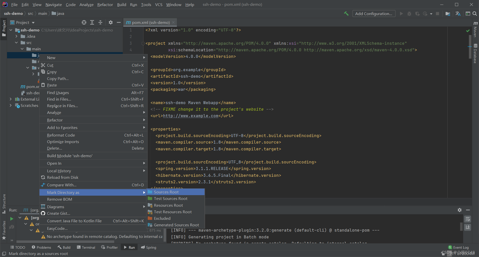Click Delete... in context menu
The width and height of the screenshot is (479, 257).
(93, 148)
